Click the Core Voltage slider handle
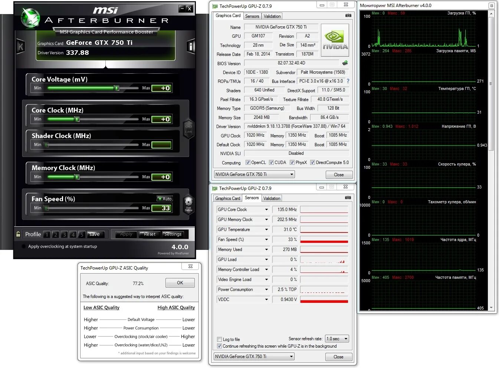This screenshot has width=499, height=368. [x=116, y=88]
